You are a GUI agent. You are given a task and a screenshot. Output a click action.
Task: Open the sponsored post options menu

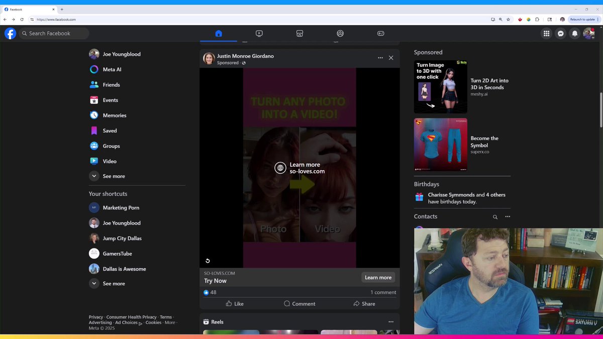click(380, 58)
